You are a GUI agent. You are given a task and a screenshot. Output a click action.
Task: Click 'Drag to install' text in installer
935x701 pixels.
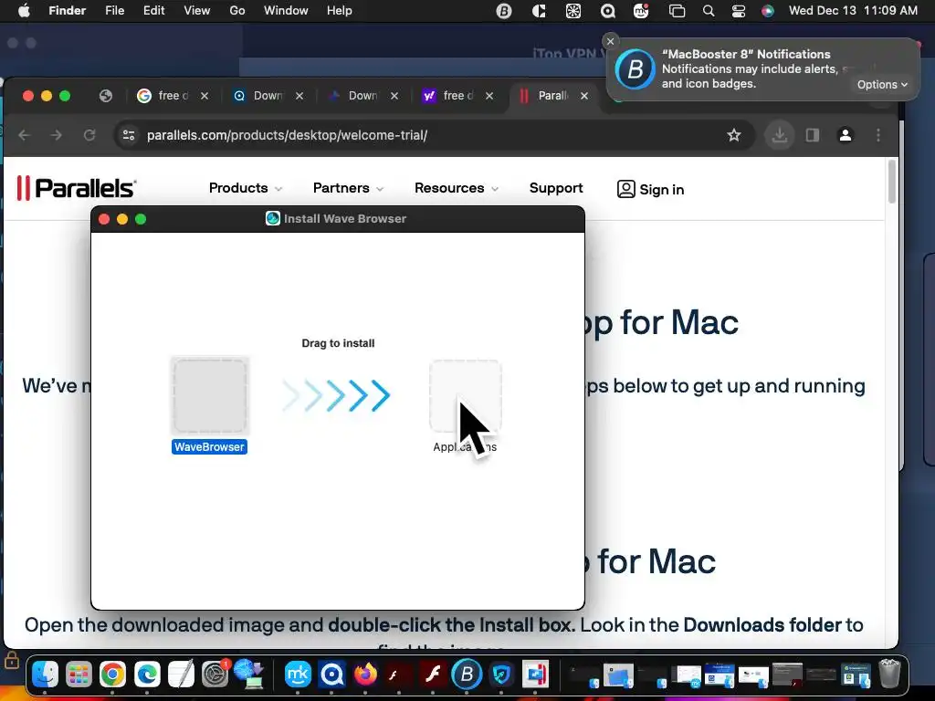[x=338, y=343]
